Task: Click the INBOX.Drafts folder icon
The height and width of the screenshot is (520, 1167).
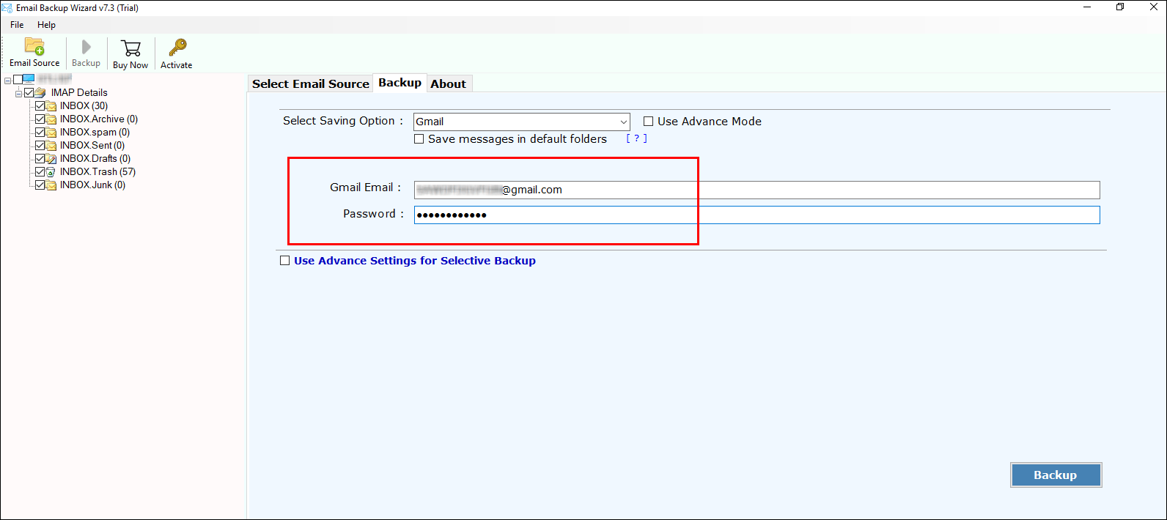Action: pyautogui.click(x=51, y=159)
